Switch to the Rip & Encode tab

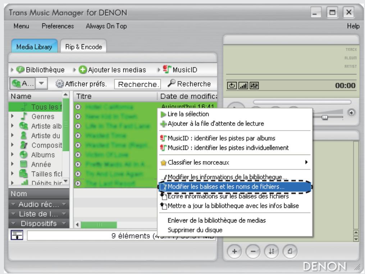click(x=83, y=46)
